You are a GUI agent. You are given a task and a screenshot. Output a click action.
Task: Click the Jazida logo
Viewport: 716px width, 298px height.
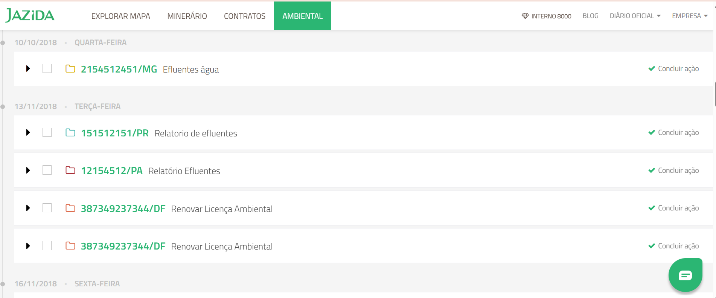pyautogui.click(x=30, y=15)
